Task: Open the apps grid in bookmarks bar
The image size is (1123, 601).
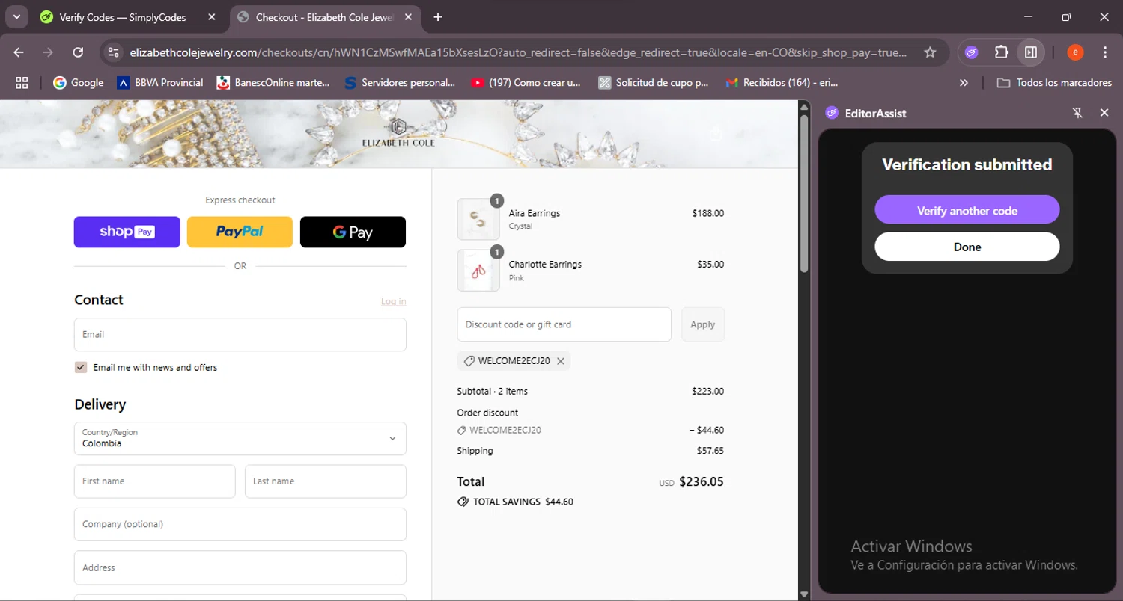Action: (x=22, y=83)
